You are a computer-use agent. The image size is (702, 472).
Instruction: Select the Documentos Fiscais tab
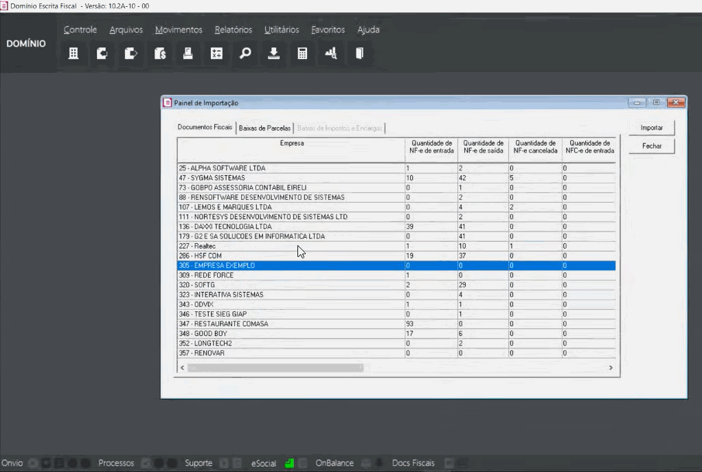(205, 128)
